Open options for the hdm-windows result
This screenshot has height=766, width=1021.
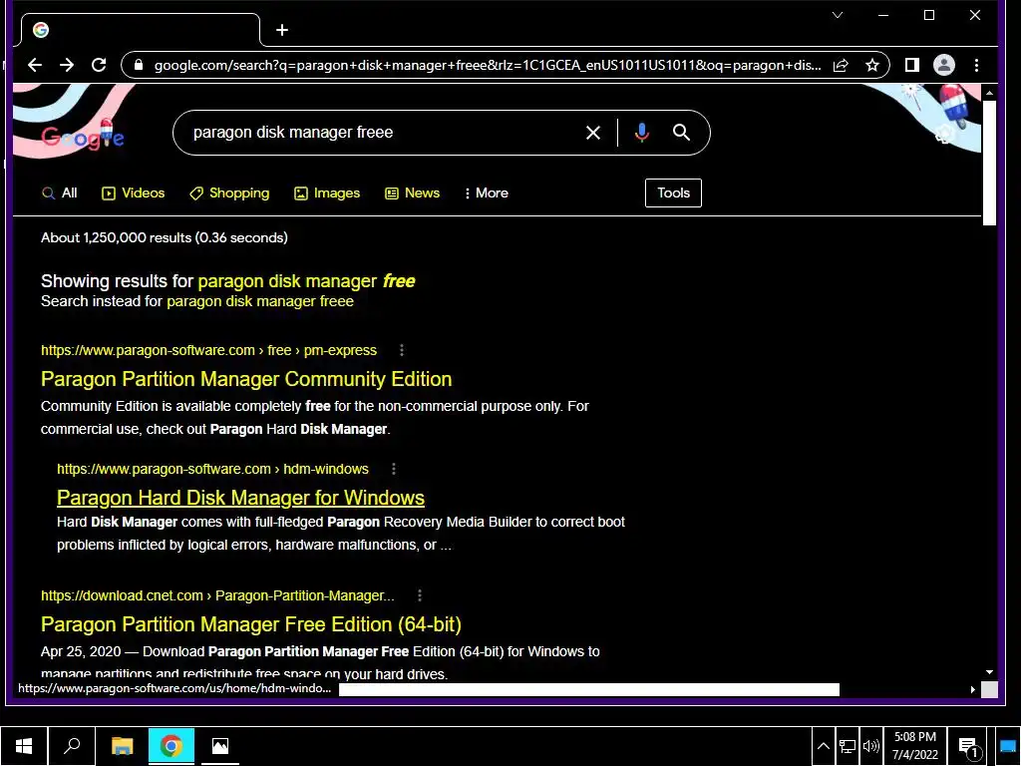tap(393, 469)
